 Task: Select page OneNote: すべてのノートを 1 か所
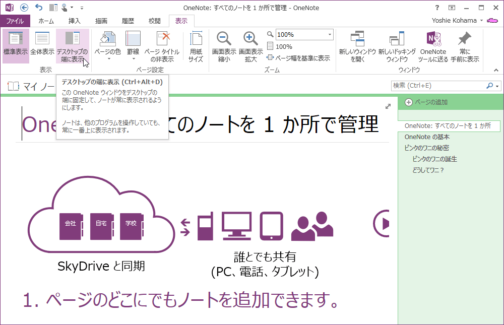449,126
